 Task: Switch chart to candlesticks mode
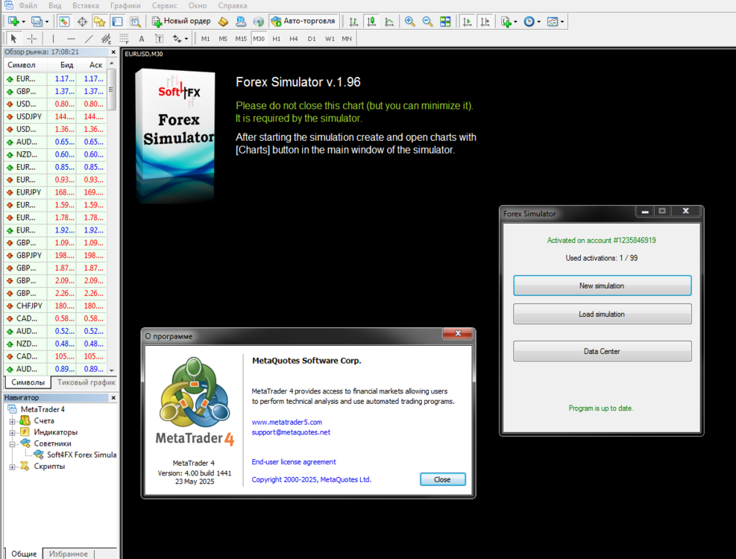(371, 22)
